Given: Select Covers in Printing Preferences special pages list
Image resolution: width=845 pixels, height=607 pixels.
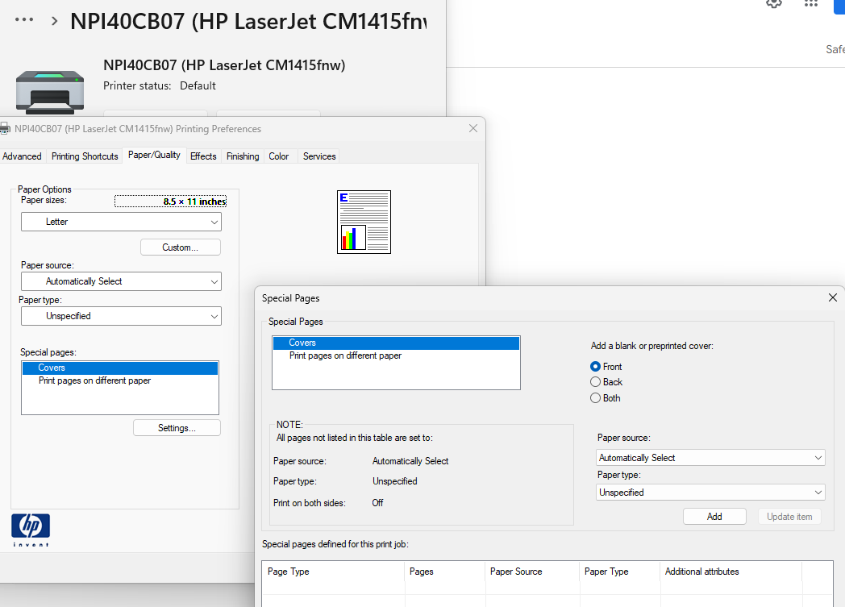Looking at the screenshot, I should (120, 368).
